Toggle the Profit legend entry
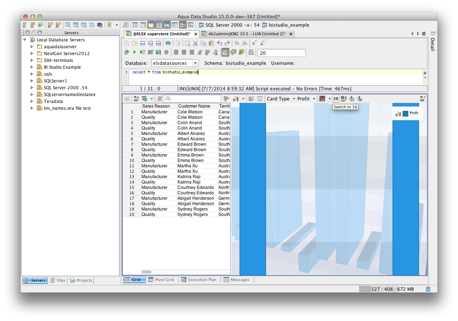 [407, 113]
